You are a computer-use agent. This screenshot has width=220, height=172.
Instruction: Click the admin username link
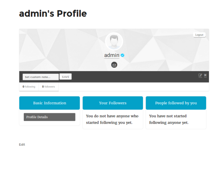112,55
